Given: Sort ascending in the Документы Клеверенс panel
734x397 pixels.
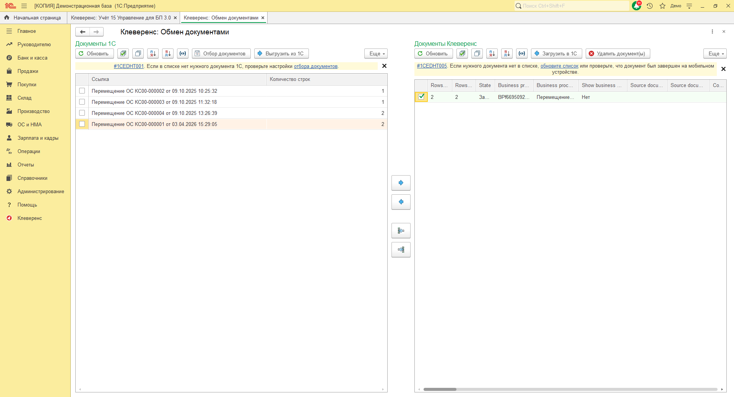Looking at the screenshot, I should point(492,53).
